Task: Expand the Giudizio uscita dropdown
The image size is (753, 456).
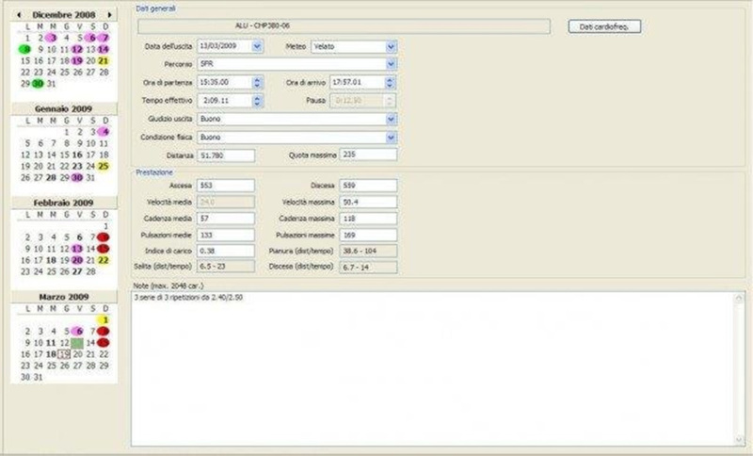Action: (x=391, y=119)
